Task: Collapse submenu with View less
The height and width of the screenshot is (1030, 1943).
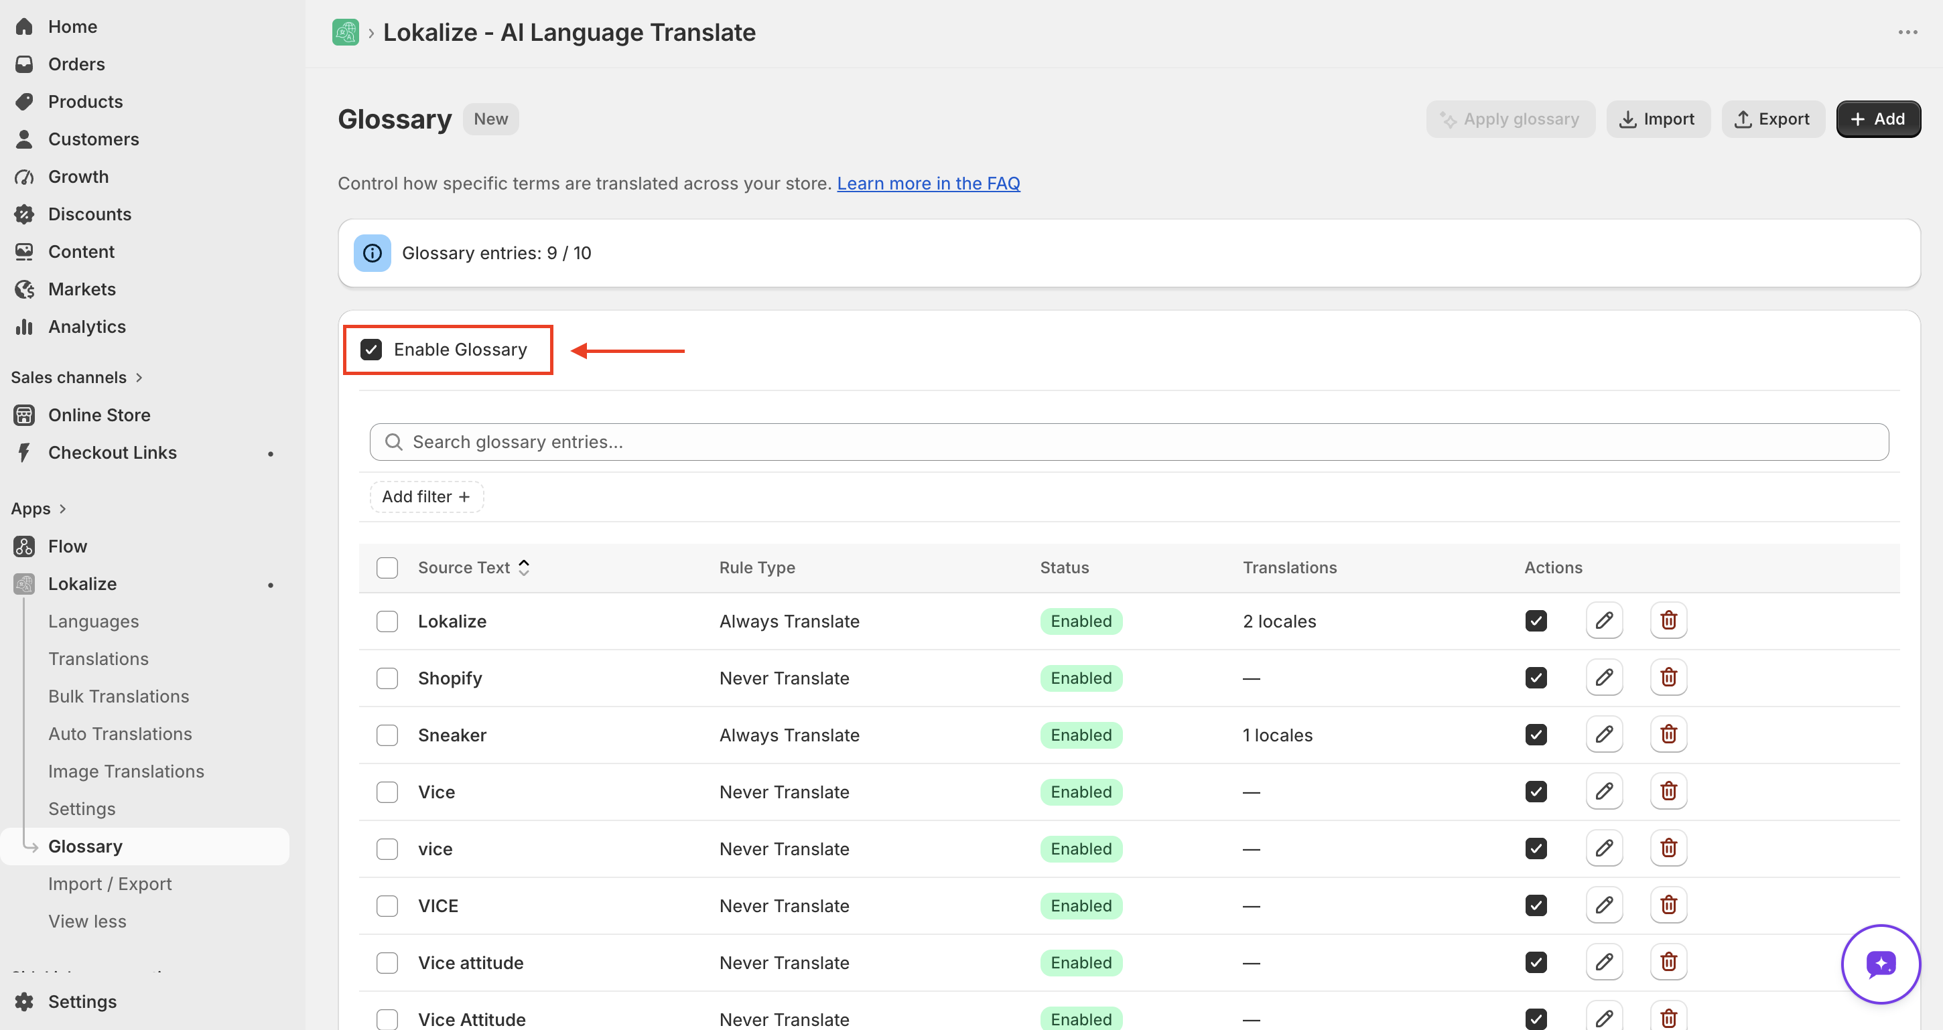Action: click(x=88, y=922)
